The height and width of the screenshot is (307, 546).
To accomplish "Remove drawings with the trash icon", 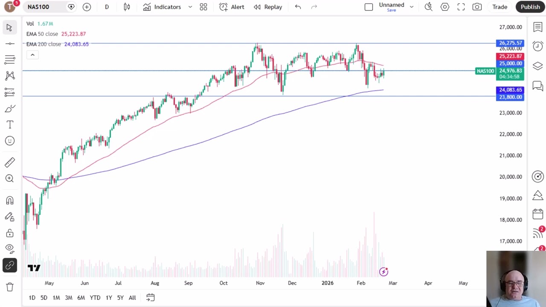I will click(x=9, y=287).
